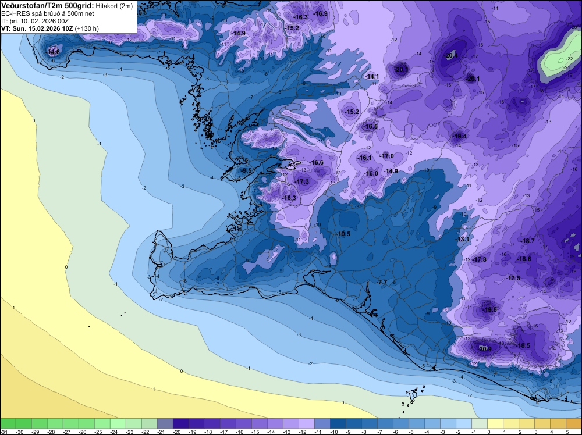Click the lavender legend swatch above -12
This screenshot has width=582, height=435.
306,423
